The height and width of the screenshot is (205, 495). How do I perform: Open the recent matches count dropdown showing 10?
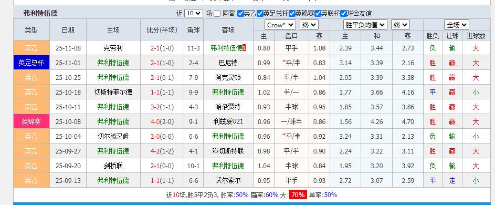pyautogui.click(x=194, y=13)
